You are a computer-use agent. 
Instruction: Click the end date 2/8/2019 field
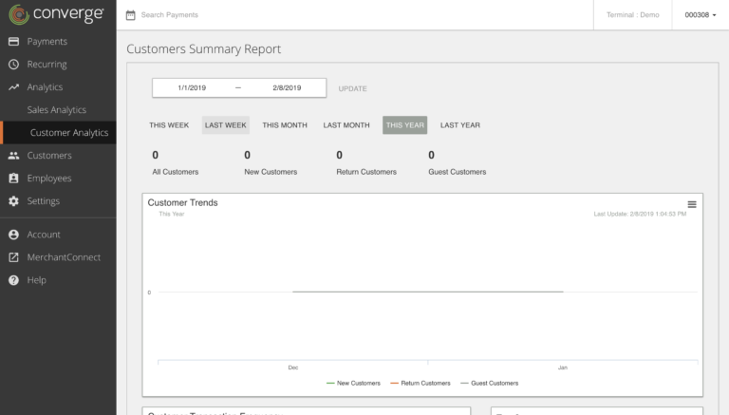(x=287, y=87)
